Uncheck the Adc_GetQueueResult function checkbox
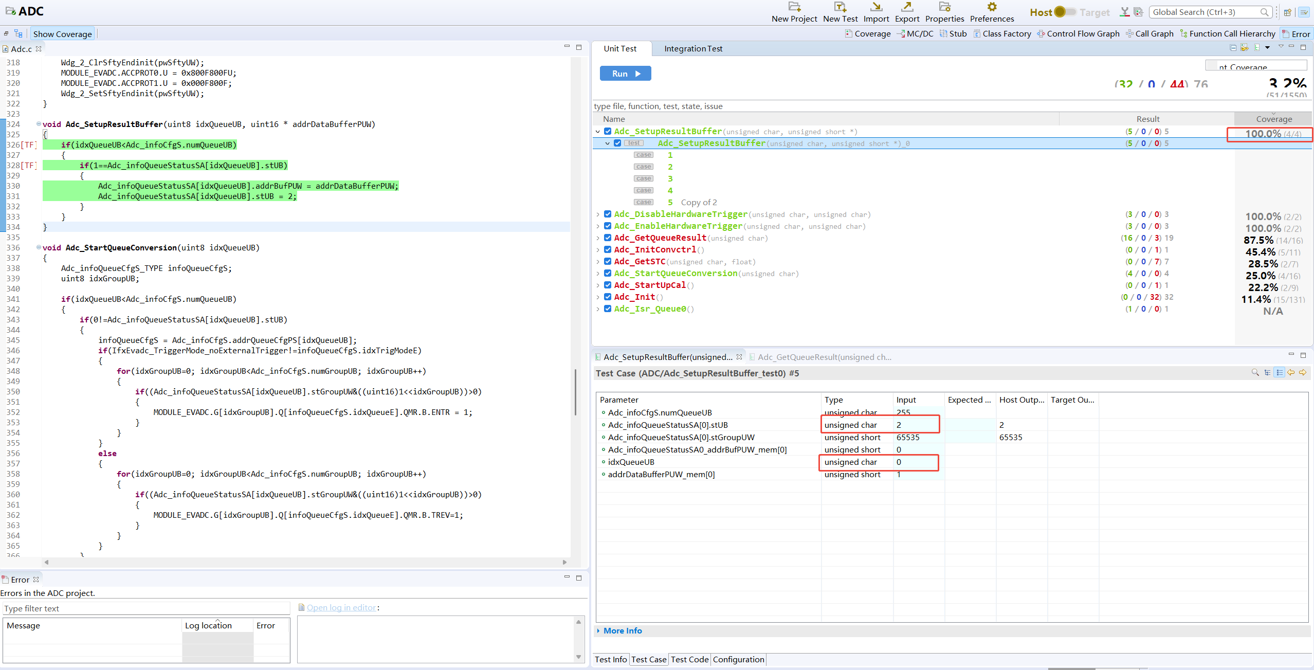The width and height of the screenshot is (1314, 670). pos(608,238)
